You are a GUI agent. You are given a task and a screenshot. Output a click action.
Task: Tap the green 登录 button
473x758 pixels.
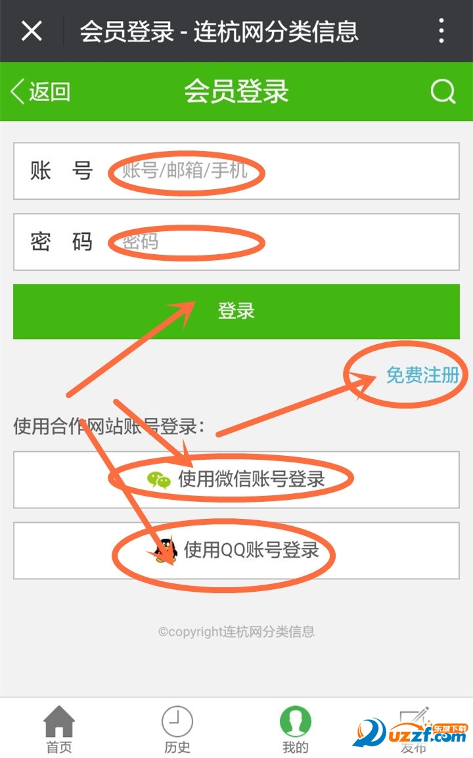pos(236,311)
